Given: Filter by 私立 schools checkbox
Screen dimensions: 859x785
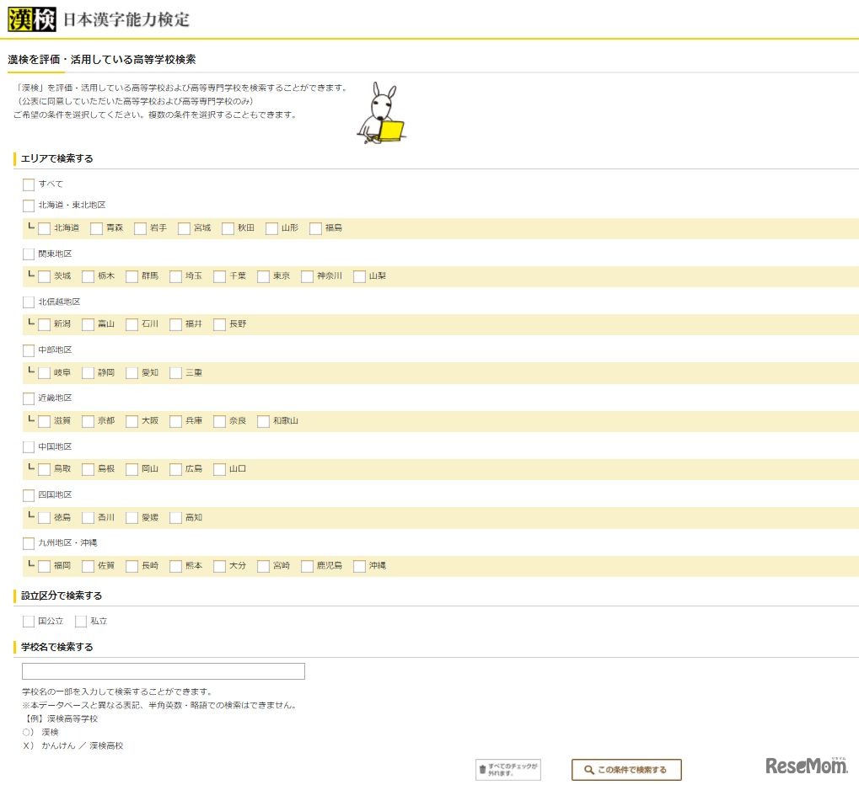Looking at the screenshot, I should 81,622.
